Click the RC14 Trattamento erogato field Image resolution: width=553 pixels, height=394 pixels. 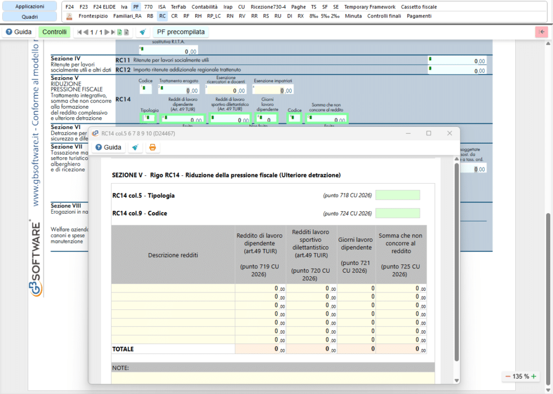click(x=178, y=90)
